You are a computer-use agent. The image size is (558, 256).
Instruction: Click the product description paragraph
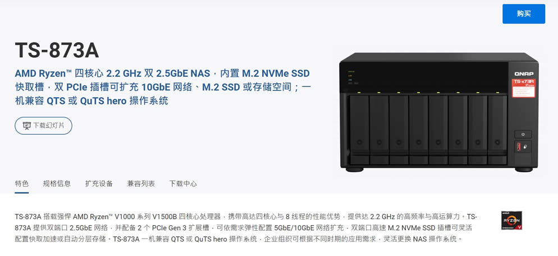tap(246, 228)
